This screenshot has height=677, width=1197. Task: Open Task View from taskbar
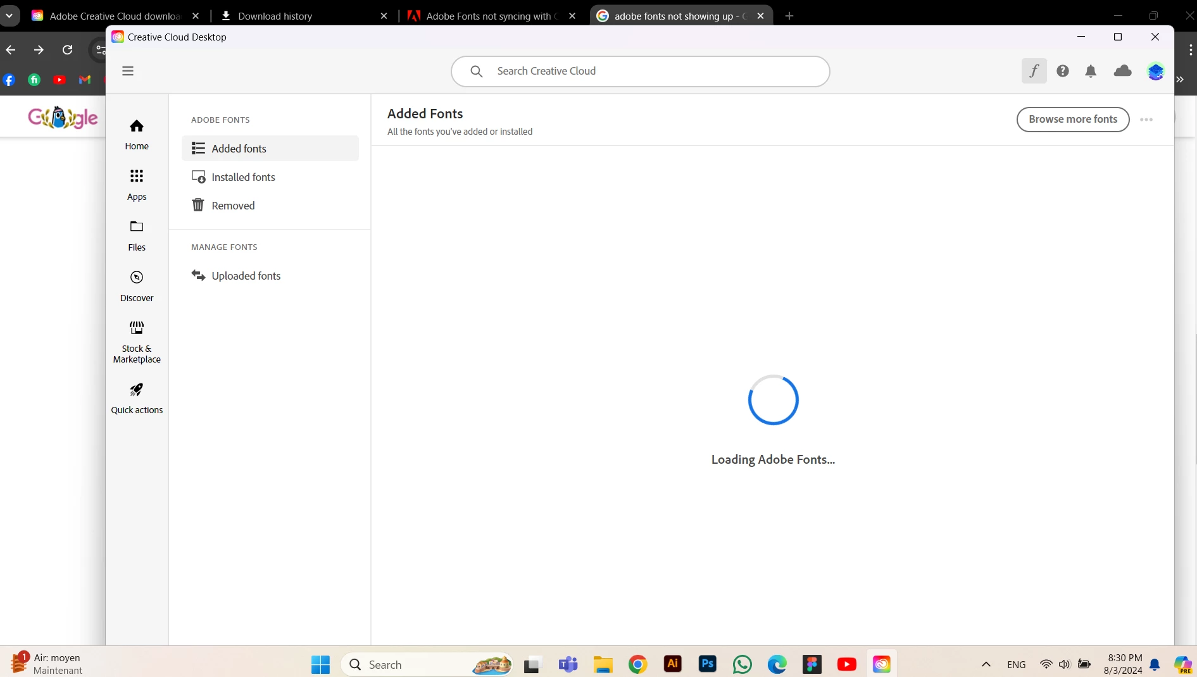coord(532,664)
